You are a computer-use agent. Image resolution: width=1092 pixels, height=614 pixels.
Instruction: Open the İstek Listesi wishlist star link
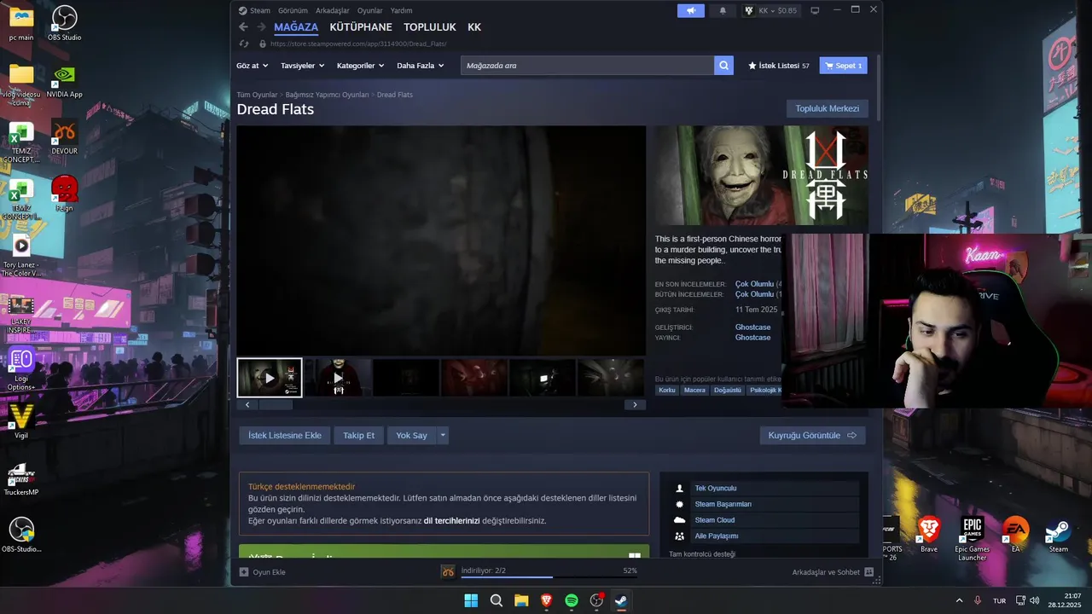click(x=779, y=66)
